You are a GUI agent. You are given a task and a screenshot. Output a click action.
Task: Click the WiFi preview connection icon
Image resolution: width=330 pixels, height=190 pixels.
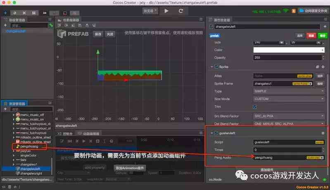click(x=286, y=11)
